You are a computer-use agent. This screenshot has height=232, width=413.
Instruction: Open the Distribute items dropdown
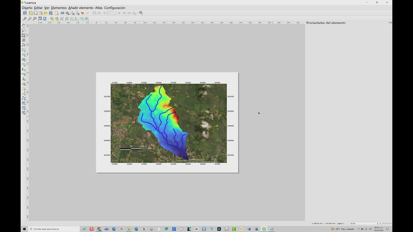82,19
